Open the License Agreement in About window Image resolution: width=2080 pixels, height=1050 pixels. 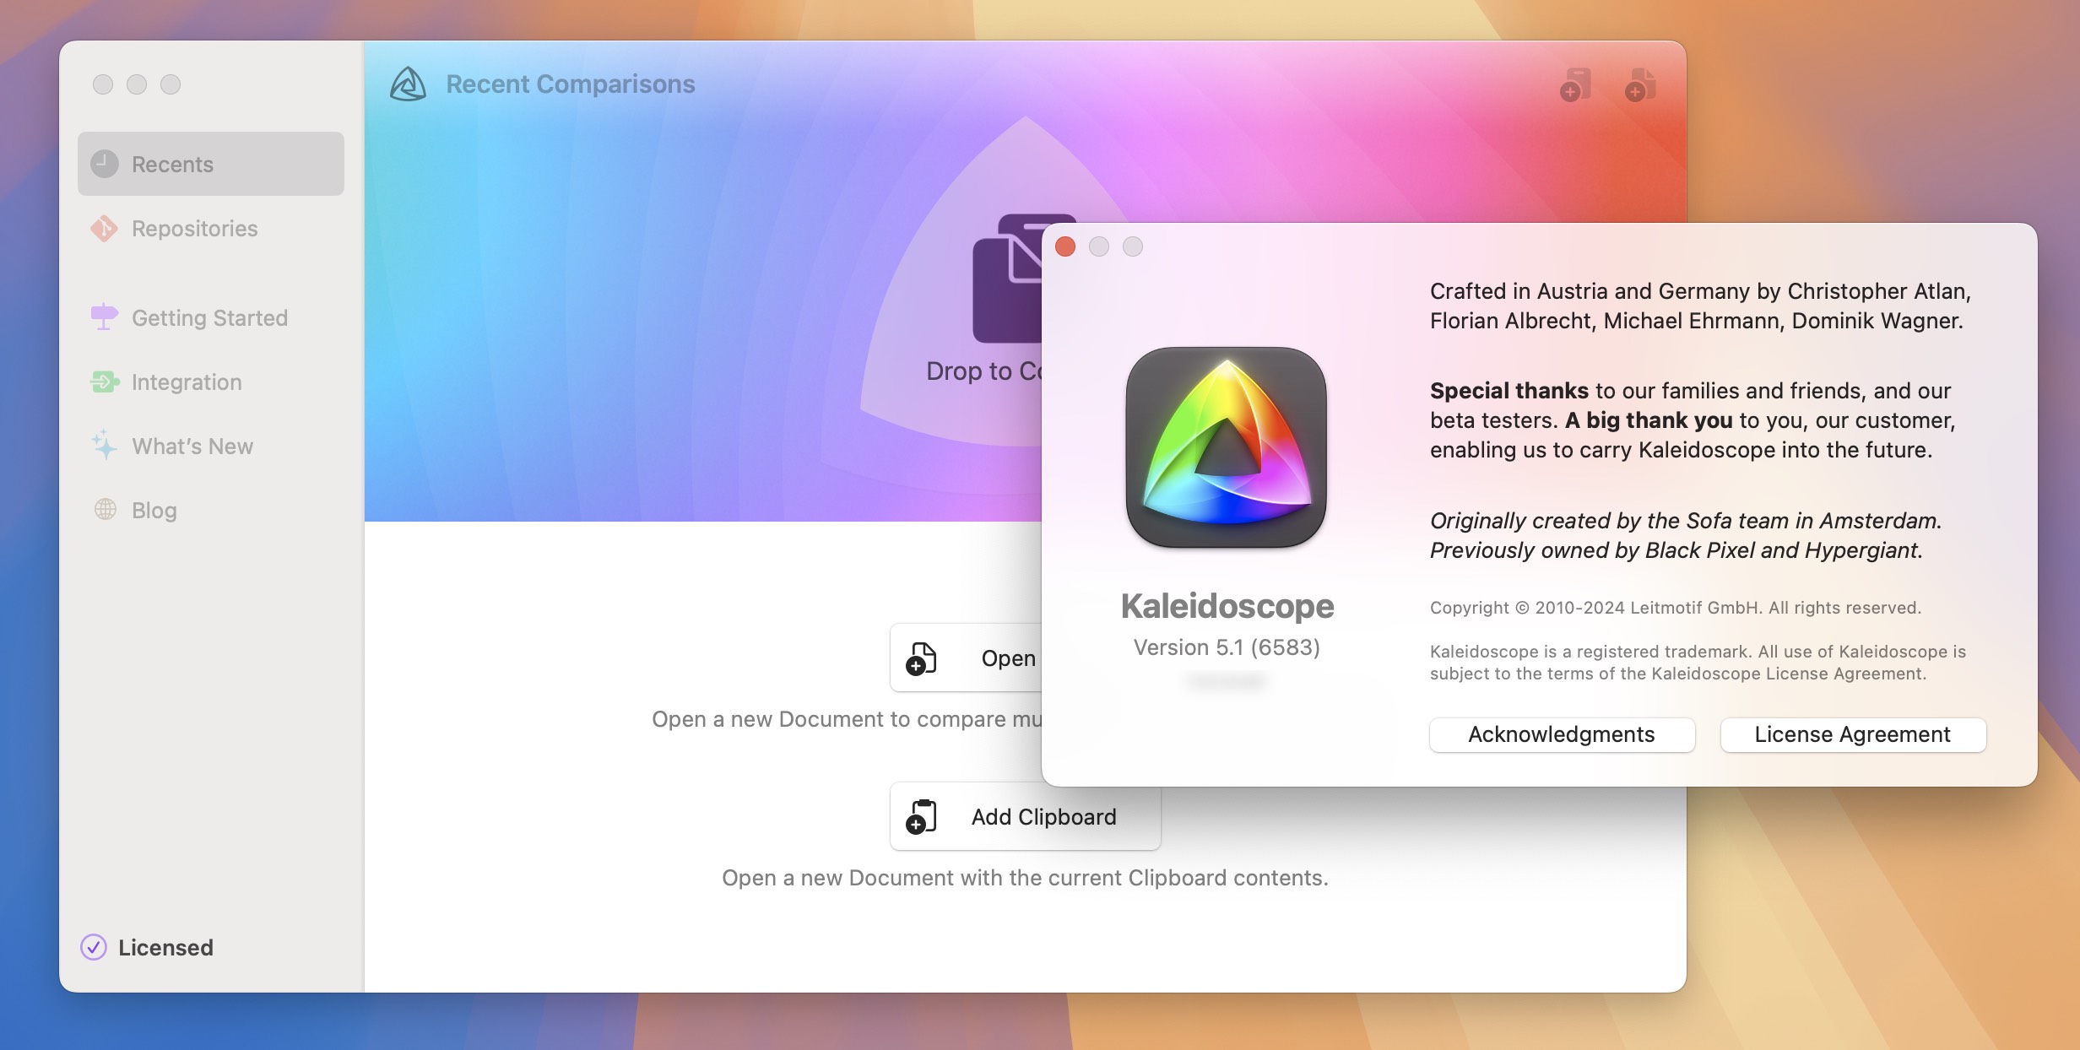pyautogui.click(x=1853, y=734)
